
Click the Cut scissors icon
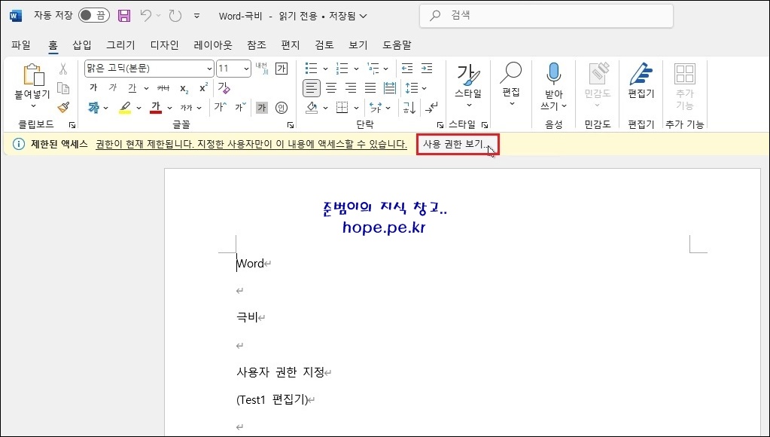pyautogui.click(x=63, y=69)
